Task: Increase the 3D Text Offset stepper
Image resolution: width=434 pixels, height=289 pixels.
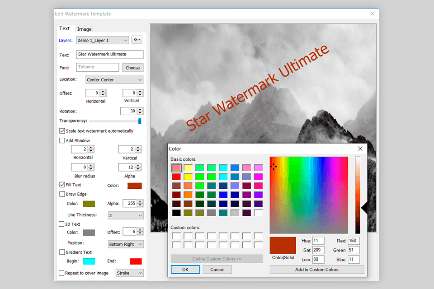Action: (140, 229)
